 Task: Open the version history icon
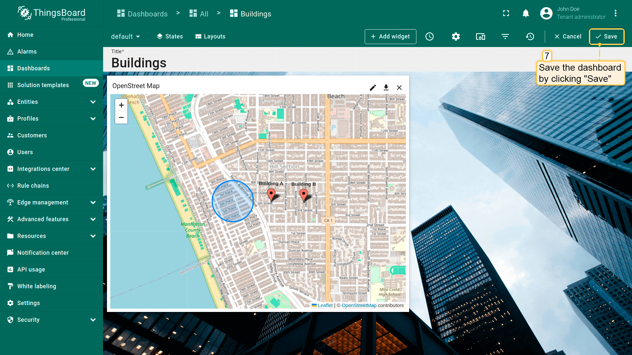coord(530,36)
